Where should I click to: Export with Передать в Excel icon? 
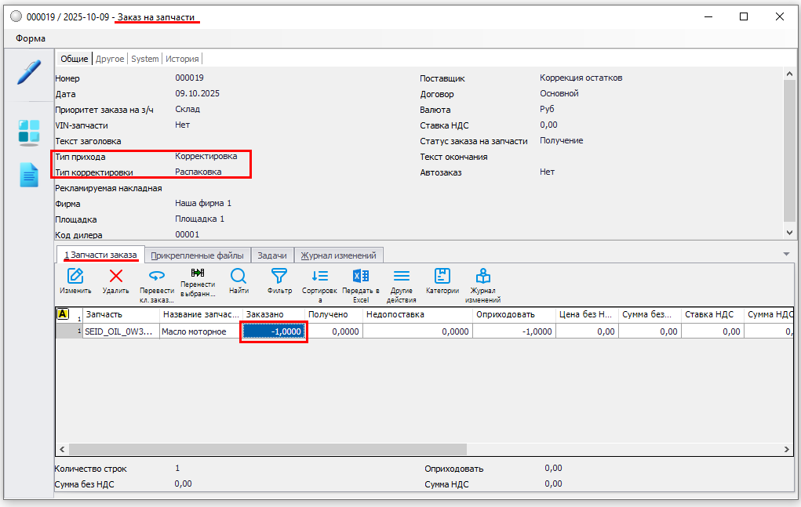point(361,276)
